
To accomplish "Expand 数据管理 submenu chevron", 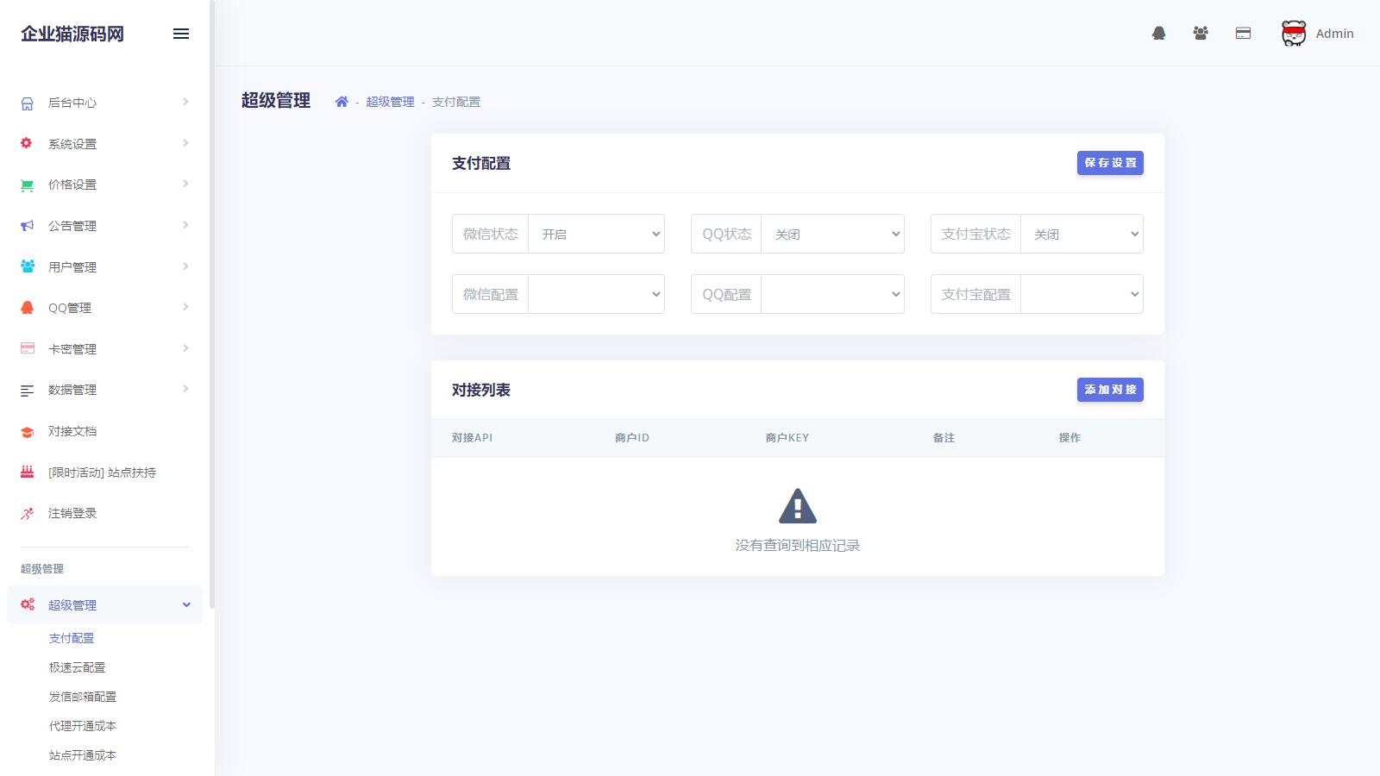I will pos(185,389).
